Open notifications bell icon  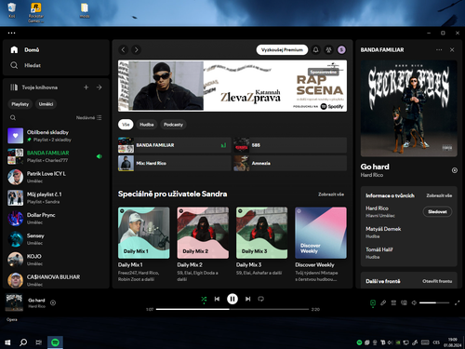316,50
